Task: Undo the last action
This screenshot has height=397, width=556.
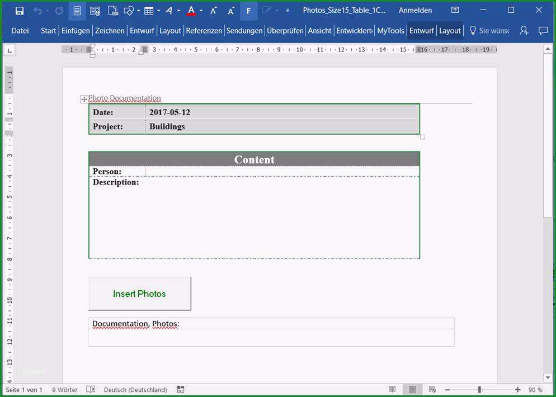Action: [x=37, y=11]
